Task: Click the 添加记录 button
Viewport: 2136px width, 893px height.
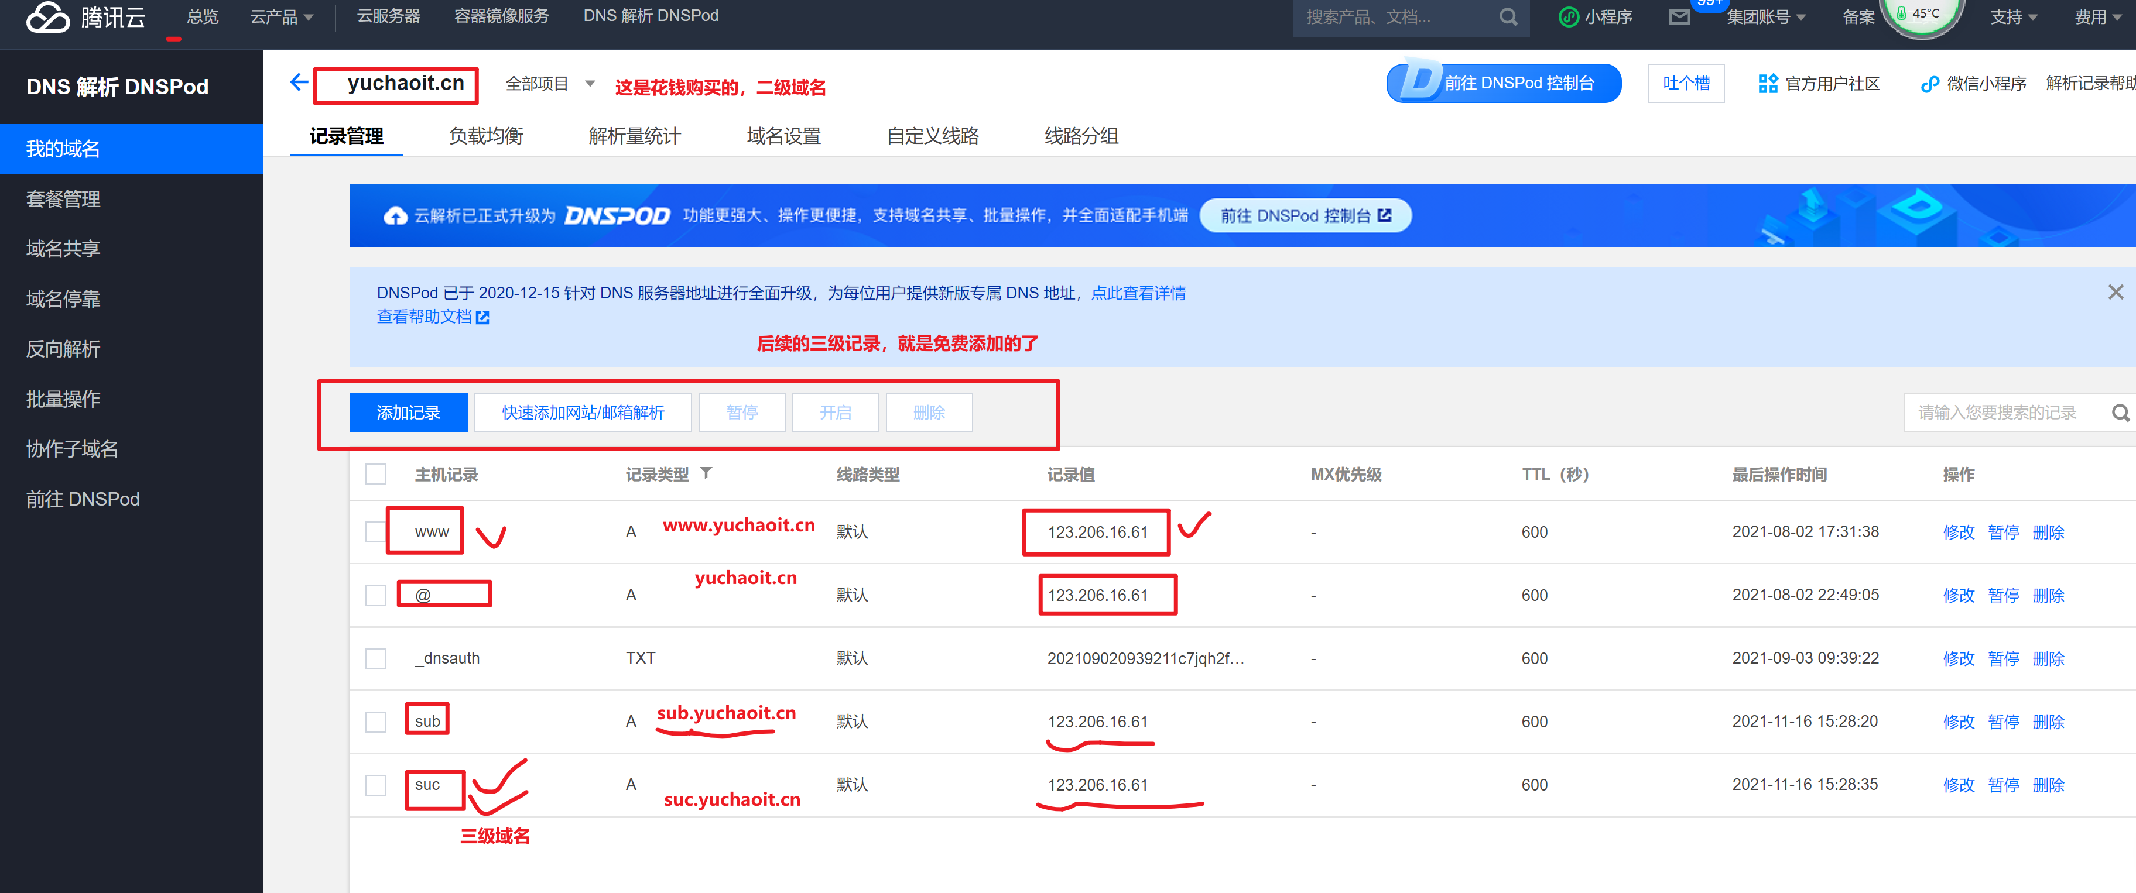Action: 408,413
